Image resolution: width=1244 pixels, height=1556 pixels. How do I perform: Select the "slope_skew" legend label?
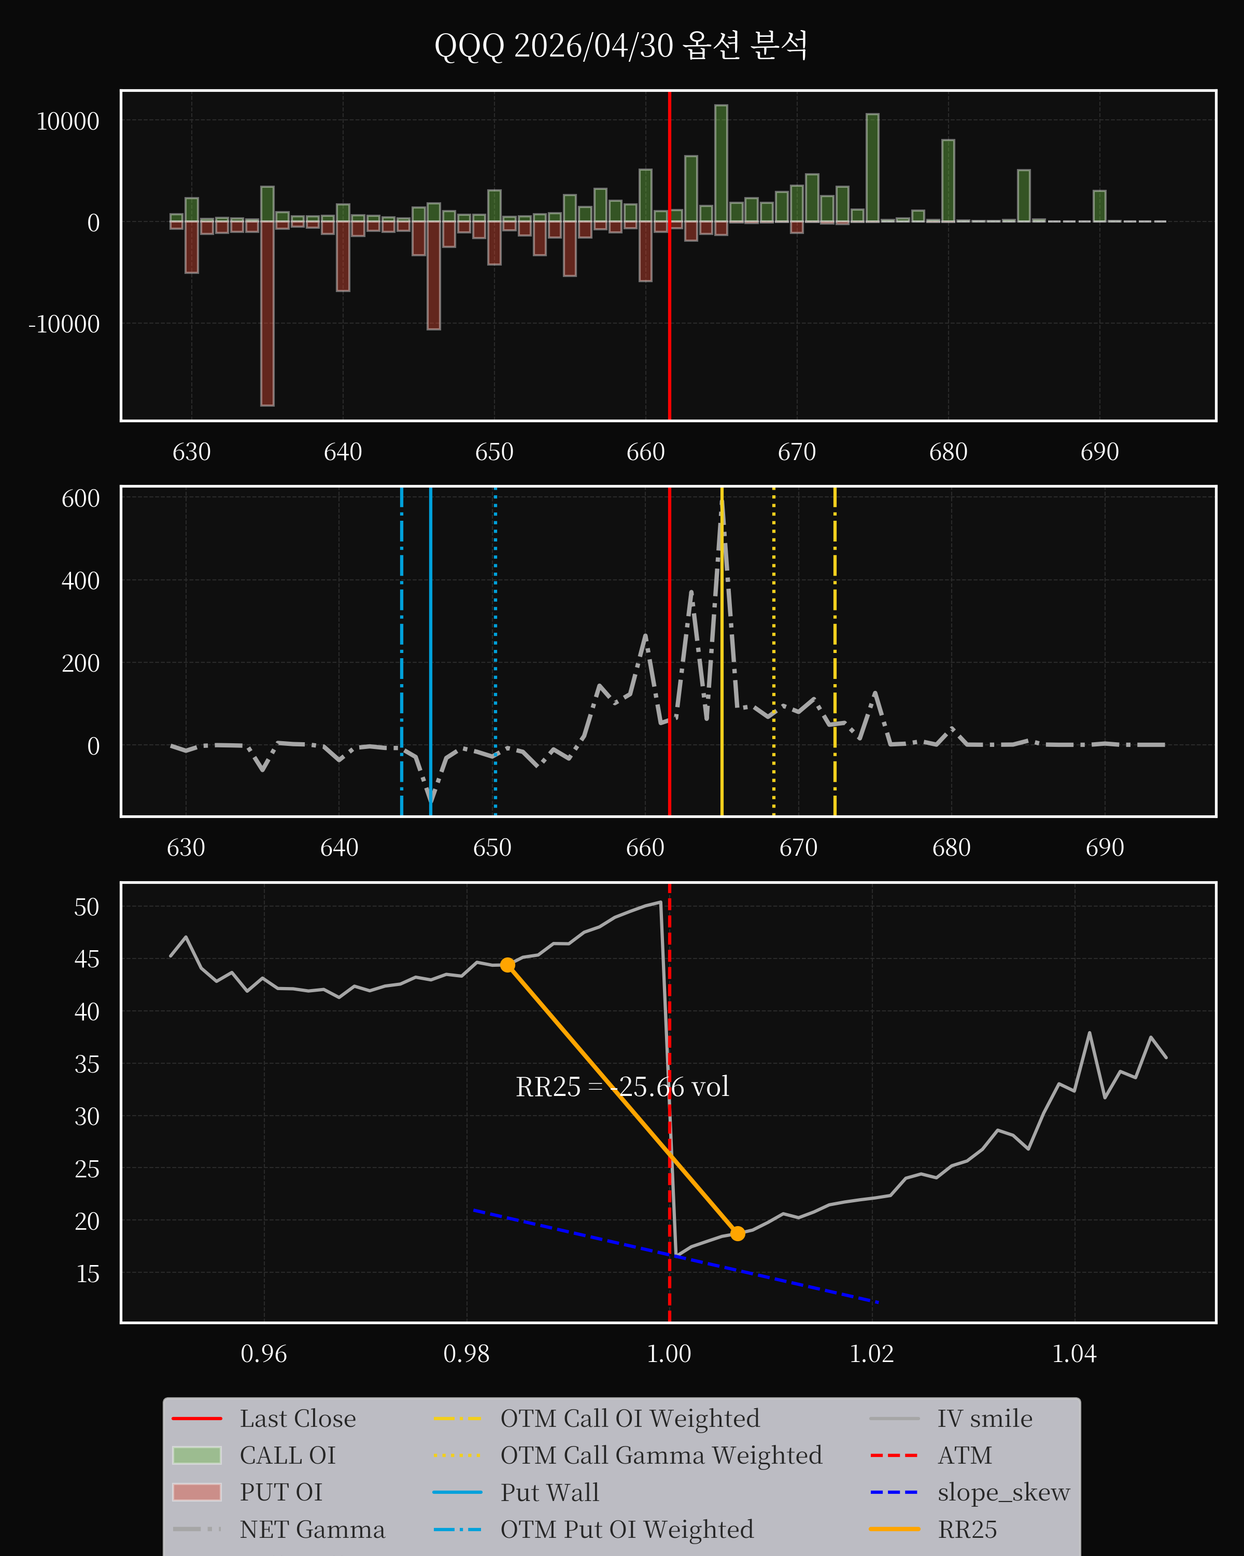(x=1004, y=1492)
